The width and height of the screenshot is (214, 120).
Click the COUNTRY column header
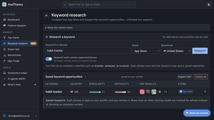[x=76, y=84]
